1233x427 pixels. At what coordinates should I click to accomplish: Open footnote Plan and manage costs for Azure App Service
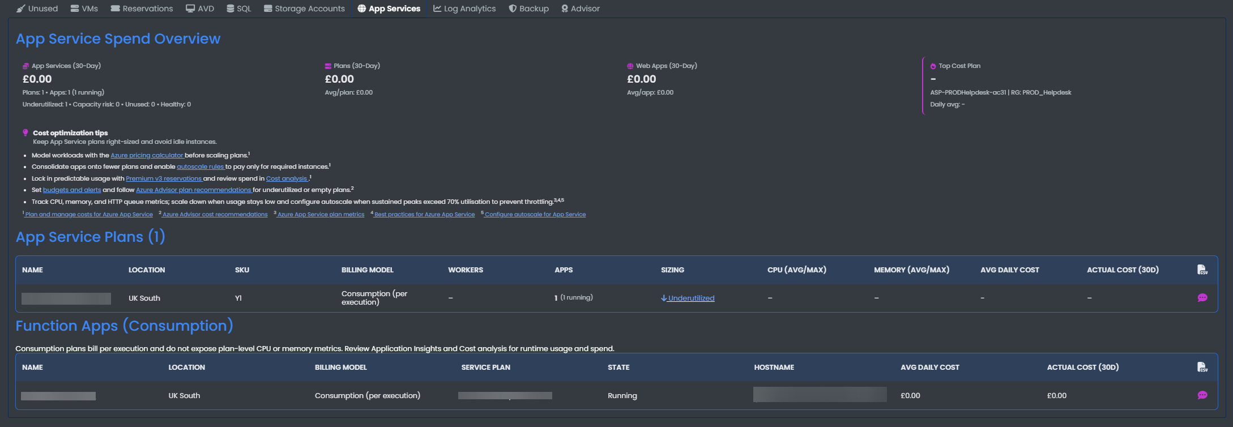tap(89, 215)
